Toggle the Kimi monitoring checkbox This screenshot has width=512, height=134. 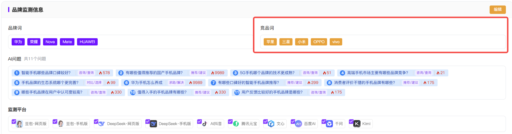coord(351,122)
